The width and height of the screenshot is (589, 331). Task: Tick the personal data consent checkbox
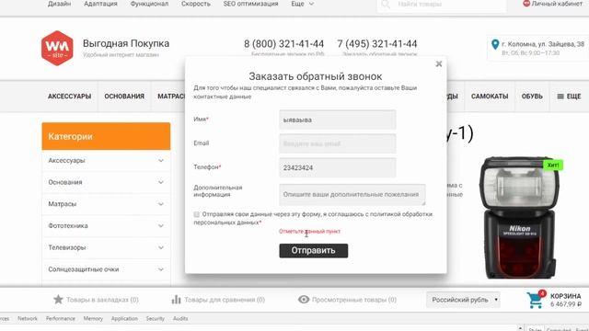coord(196,214)
